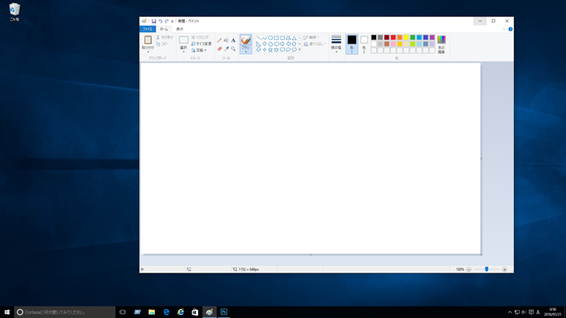Click the Redo arrow in title bar
566x318 pixels.
pyautogui.click(x=167, y=21)
